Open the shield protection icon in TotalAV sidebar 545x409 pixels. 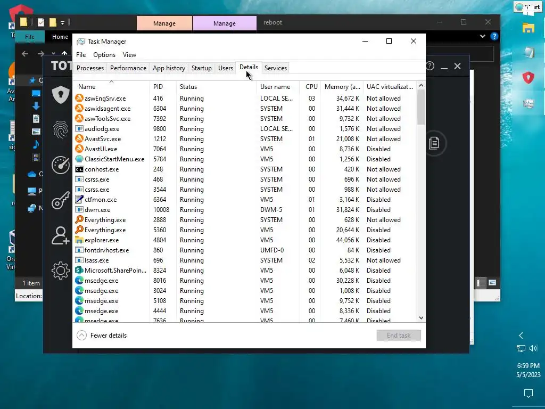[x=61, y=94]
